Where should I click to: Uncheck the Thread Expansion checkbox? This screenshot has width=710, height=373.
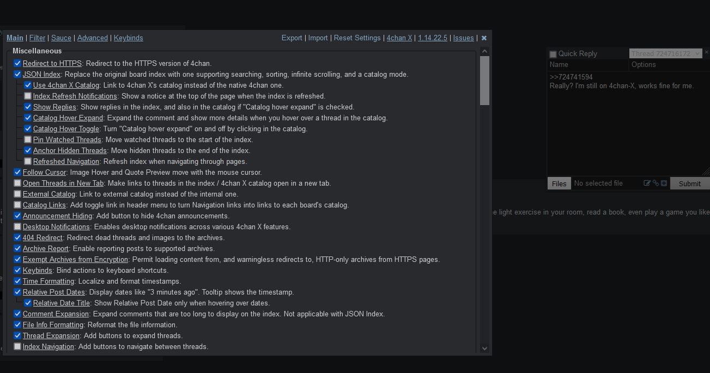(x=17, y=335)
